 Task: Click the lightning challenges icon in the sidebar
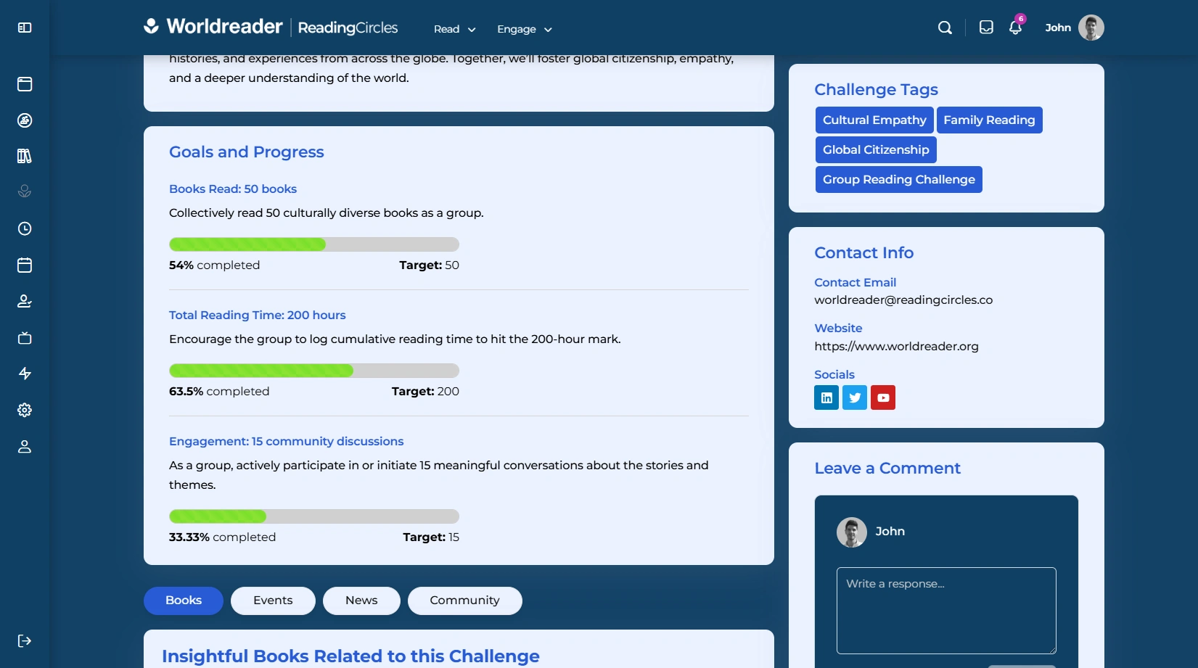(25, 374)
